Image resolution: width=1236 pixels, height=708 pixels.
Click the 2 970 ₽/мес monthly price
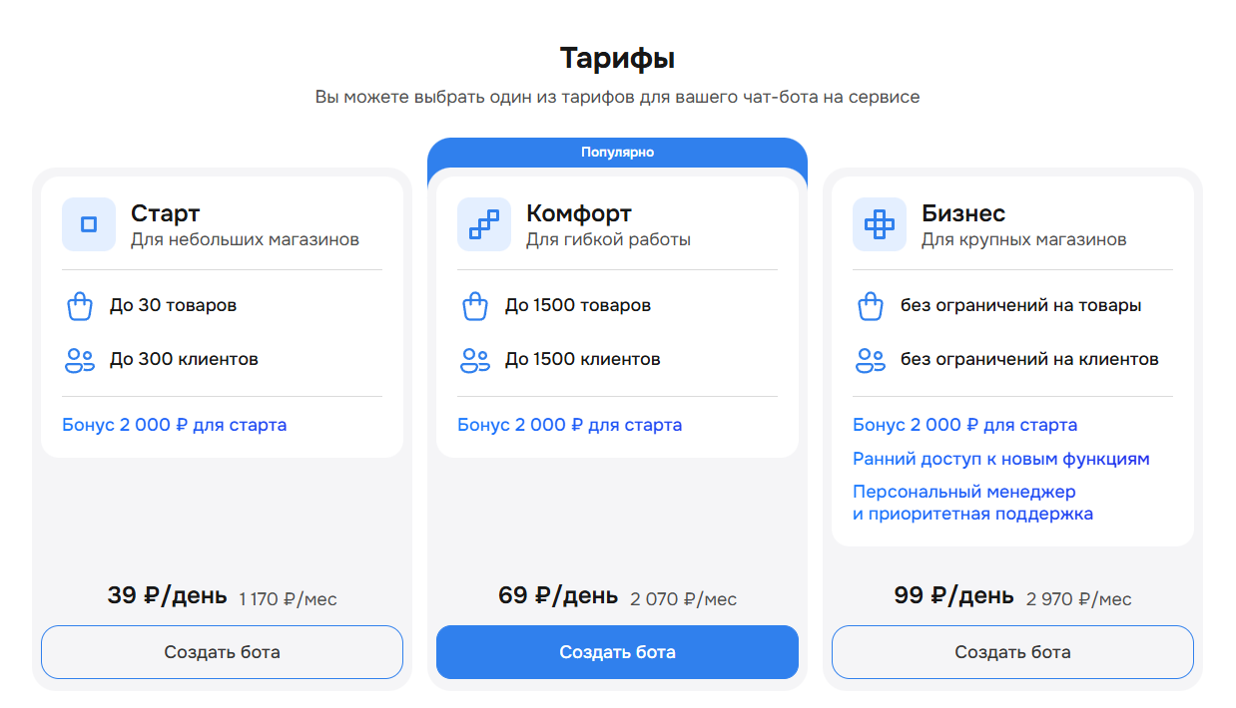(x=1077, y=598)
